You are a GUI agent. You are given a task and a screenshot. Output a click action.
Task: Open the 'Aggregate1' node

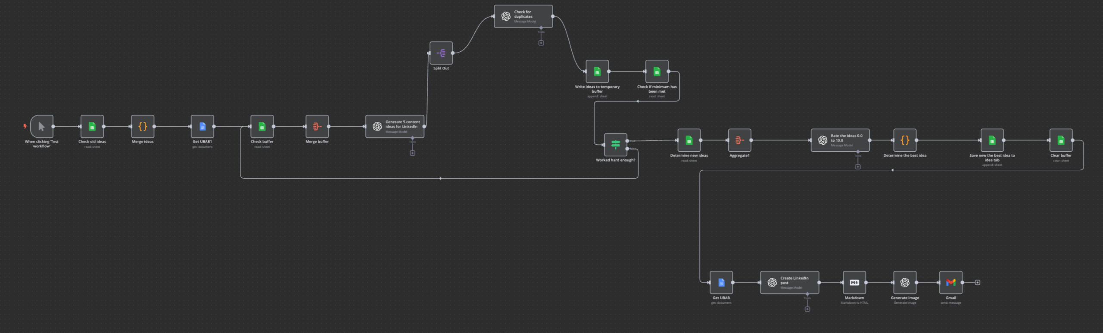tap(739, 140)
